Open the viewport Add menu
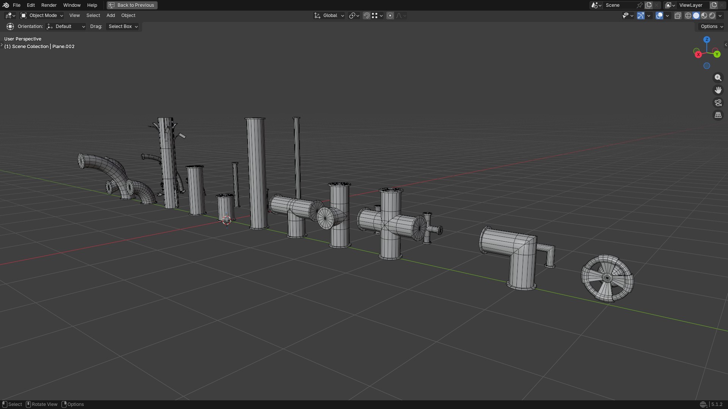This screenshot has height=409, width=728. (111, 16)
